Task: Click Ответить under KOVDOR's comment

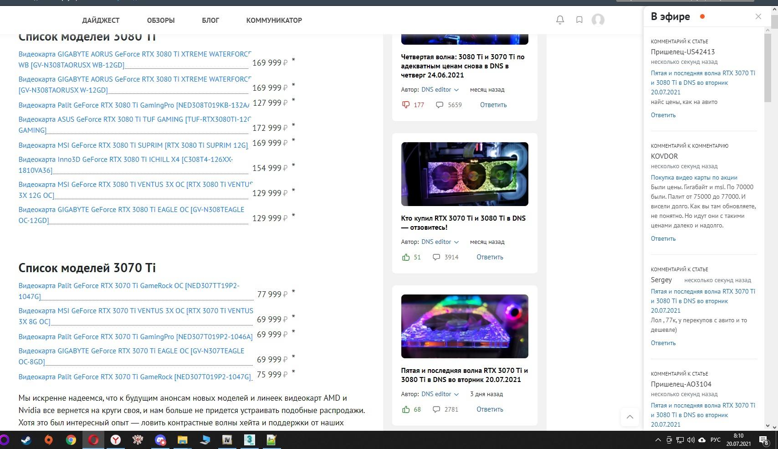Action: tap(663, 238)
